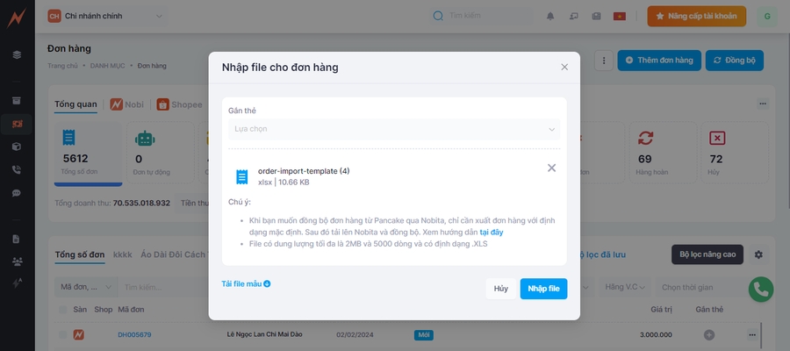
Task: Open the three-dot menu beside Thêm đơn hàng
Action: coord(603,60)
